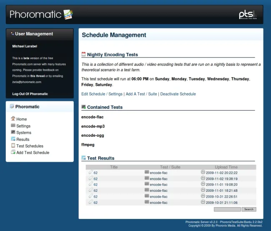Click ffmpeg under Contained Tests
Viewport: 271px width, 231px height.
click(x=88, y=145)
